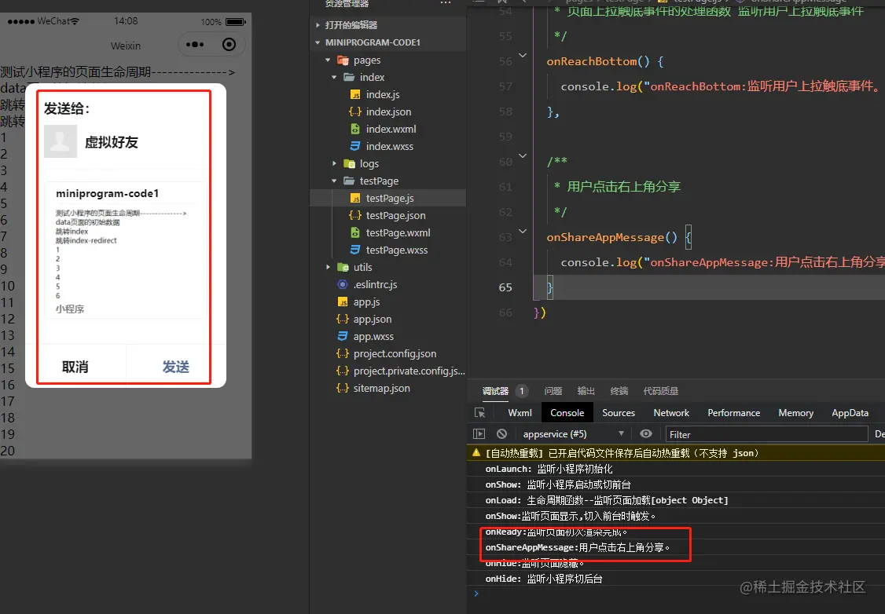Open the Wxml devtools tab
885x614 pixels.
coord(520,413)
